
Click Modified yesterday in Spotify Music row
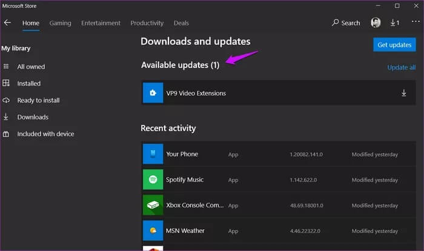pos(375,180)
